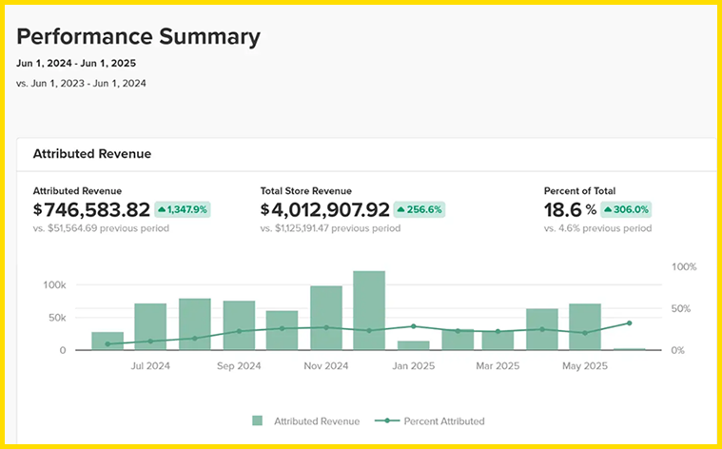Click the first Percent Attributed line point
This screenshot has width=722, height=449.
[x=107, y=344]
